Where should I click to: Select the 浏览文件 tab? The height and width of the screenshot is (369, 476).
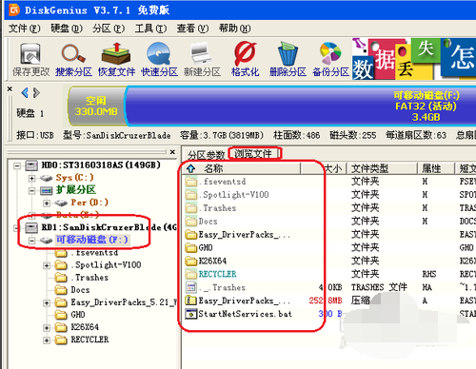253,154
